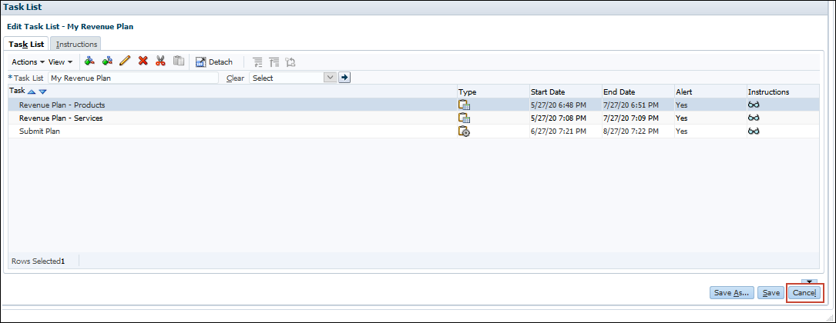836x323 pixels.
Task: Click end date 7/27/20 7:09 PM
Action: coord(631,118)
